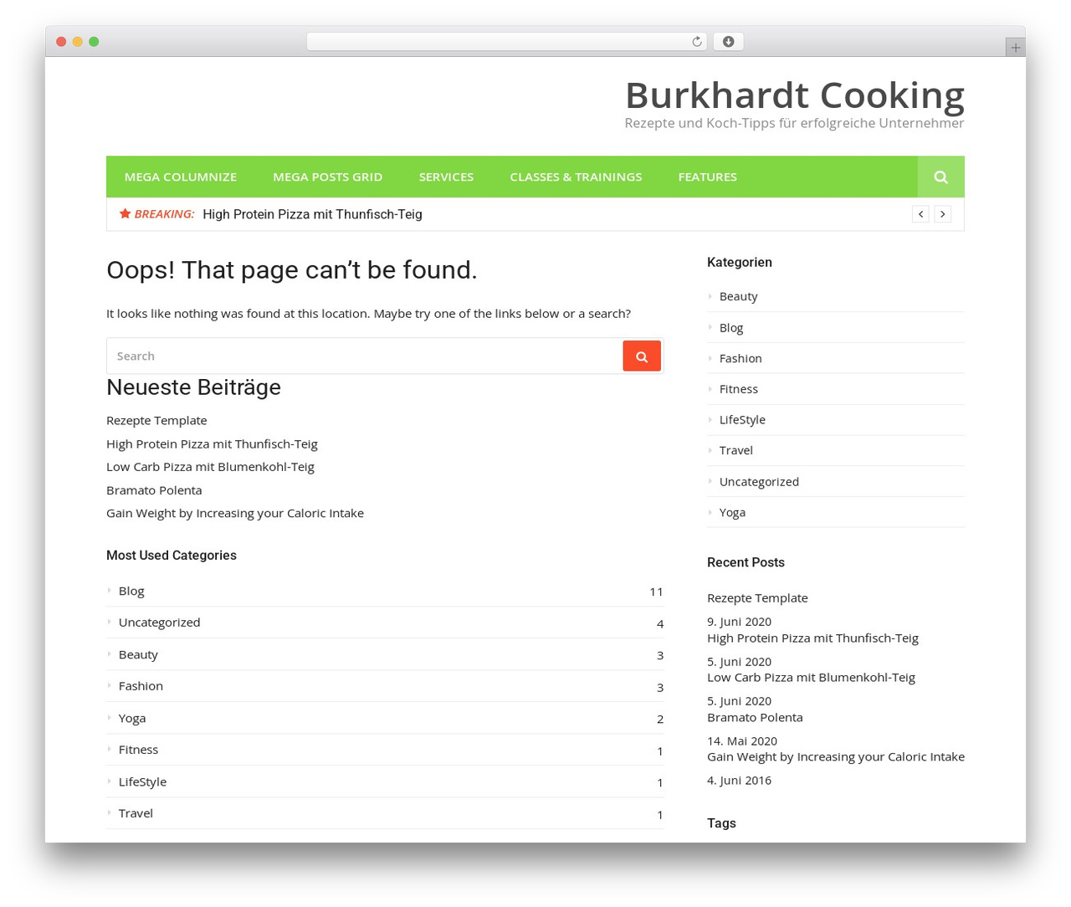Open the Mega Posts Grid menu
1071x907 pixels.
point(327,177)
